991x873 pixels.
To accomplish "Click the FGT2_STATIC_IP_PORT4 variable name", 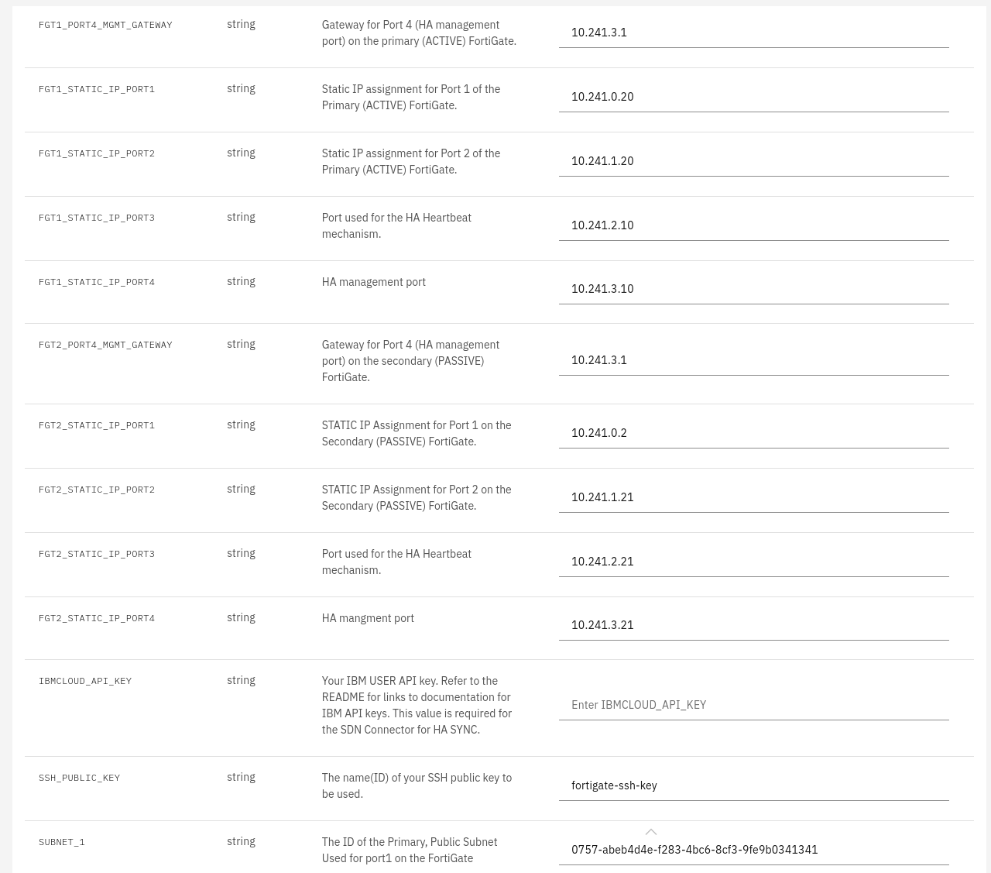I will 97,618.
